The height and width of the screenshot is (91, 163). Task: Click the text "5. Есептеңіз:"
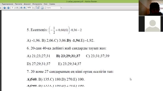tap(37, 30)
